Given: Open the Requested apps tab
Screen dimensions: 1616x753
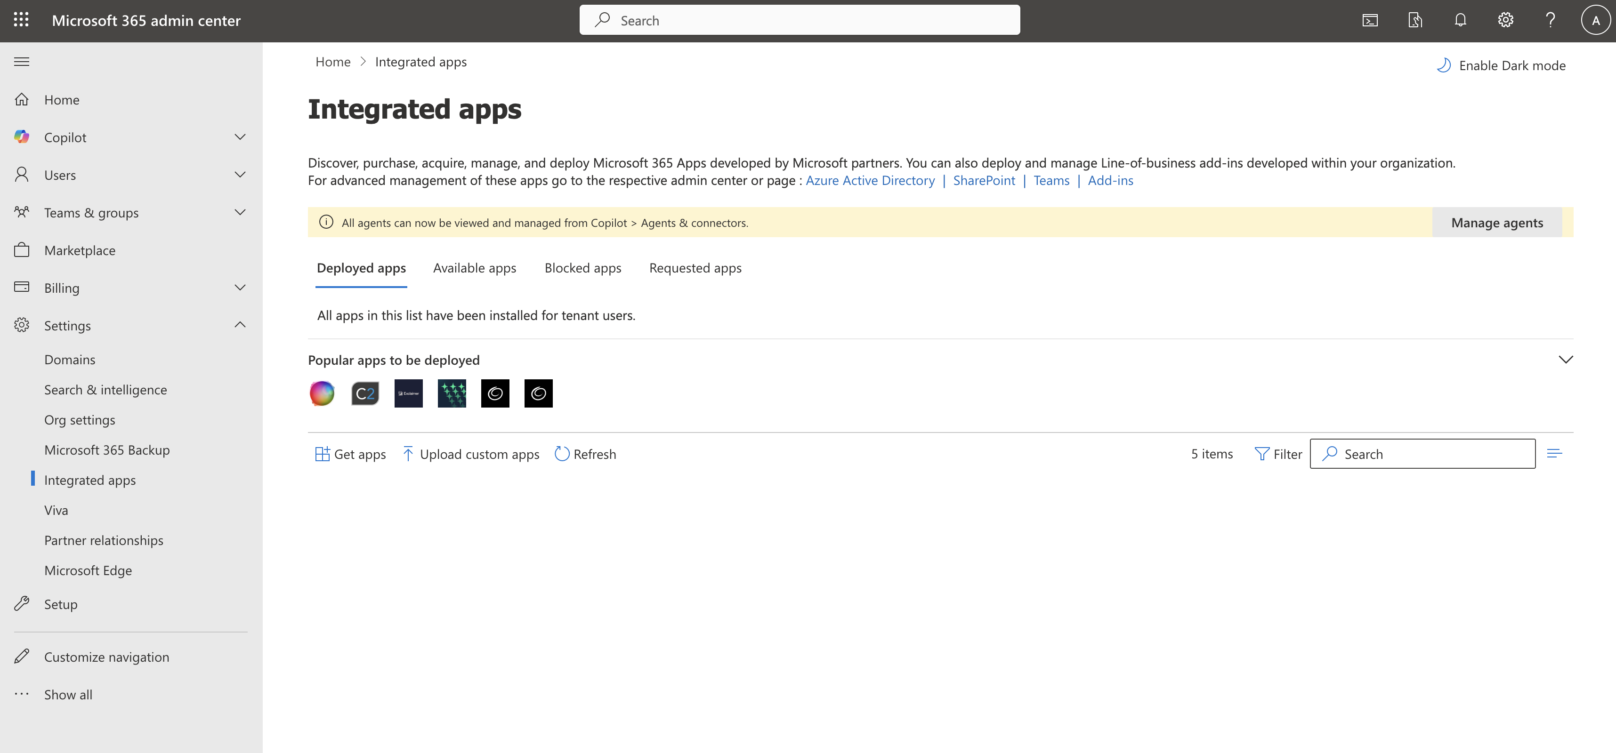Looking at the screenshot, I should pyautogui.click(x=695, y=268).
